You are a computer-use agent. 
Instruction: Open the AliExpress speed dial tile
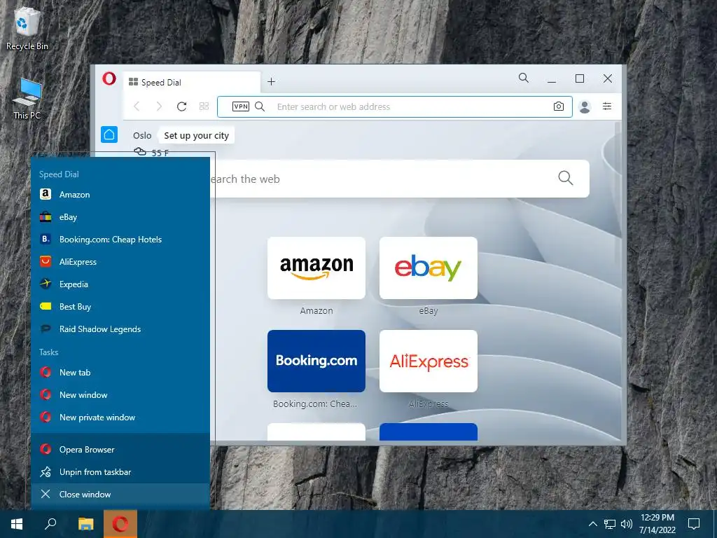coord(429,361)
